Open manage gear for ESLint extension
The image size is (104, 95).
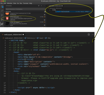click(x=44, y=15)
